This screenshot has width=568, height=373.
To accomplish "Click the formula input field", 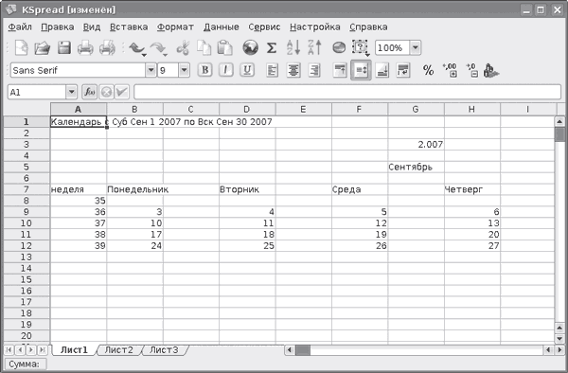I will click(347, 93).
